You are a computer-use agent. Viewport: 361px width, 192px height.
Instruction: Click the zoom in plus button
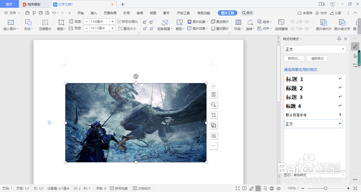348,188
